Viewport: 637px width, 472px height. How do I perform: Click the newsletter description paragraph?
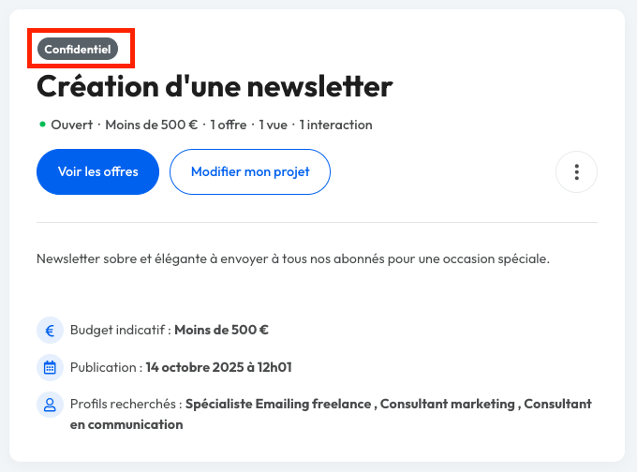click(293, 258)
